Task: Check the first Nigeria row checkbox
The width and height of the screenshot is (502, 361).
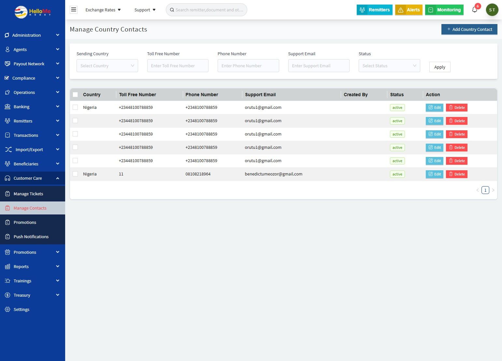Action: [x=75, y=107]
